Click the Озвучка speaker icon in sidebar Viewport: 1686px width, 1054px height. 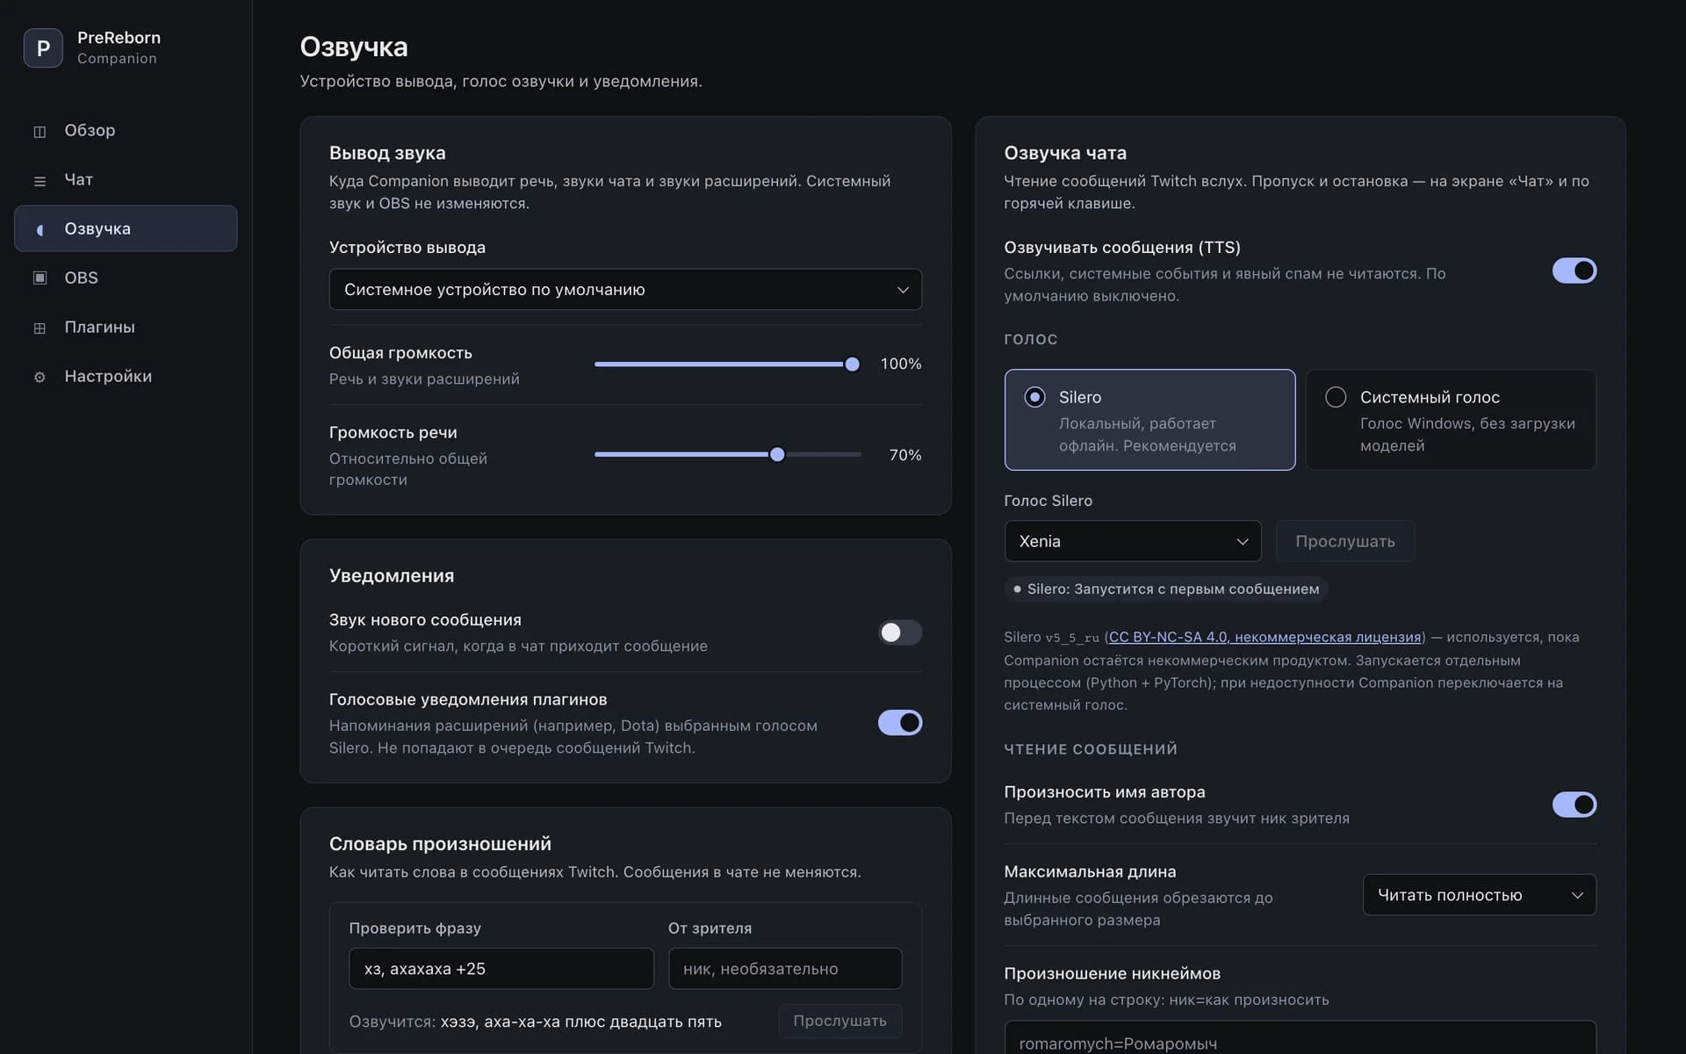pos(40,229)
